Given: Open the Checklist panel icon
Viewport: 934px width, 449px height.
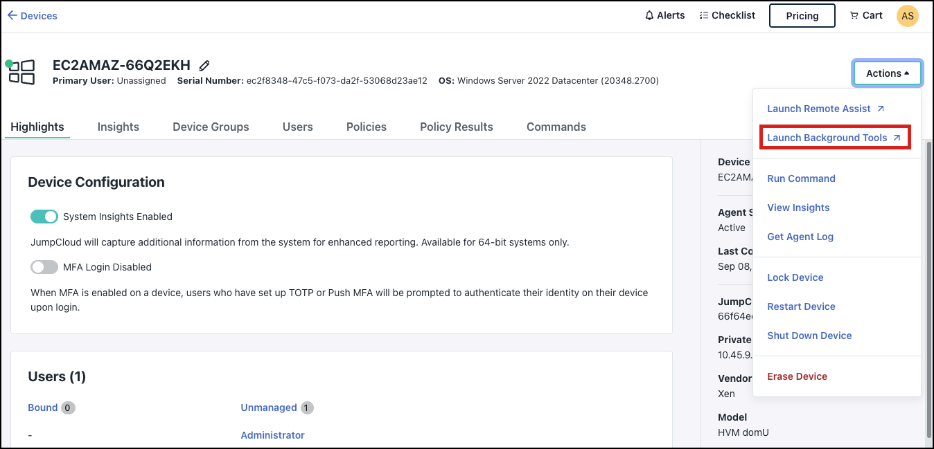Looking at the screenshot, I should click(x=703, y=15).
